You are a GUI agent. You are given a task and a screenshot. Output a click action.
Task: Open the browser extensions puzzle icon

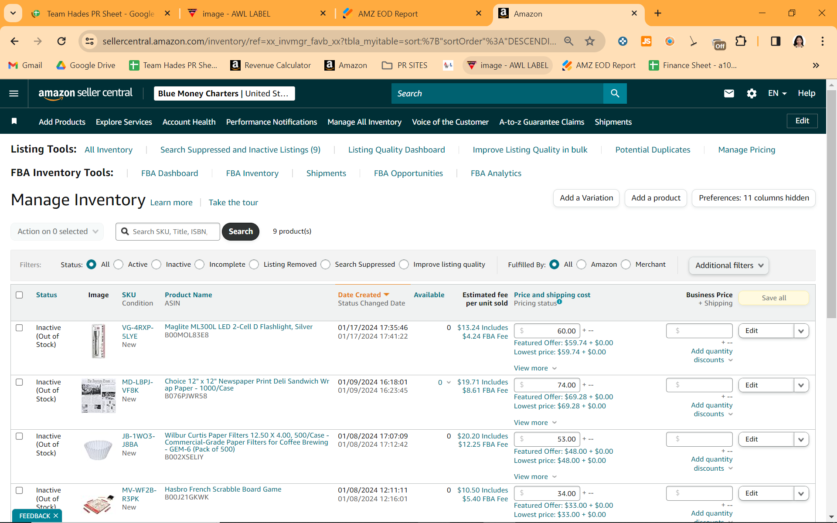[x=741, y=41]
